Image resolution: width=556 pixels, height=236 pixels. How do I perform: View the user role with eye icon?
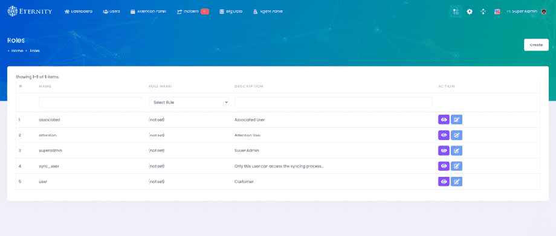click(444, 182)
